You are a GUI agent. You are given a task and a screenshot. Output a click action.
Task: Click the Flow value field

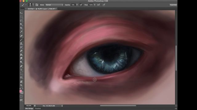tap(91, 5)
